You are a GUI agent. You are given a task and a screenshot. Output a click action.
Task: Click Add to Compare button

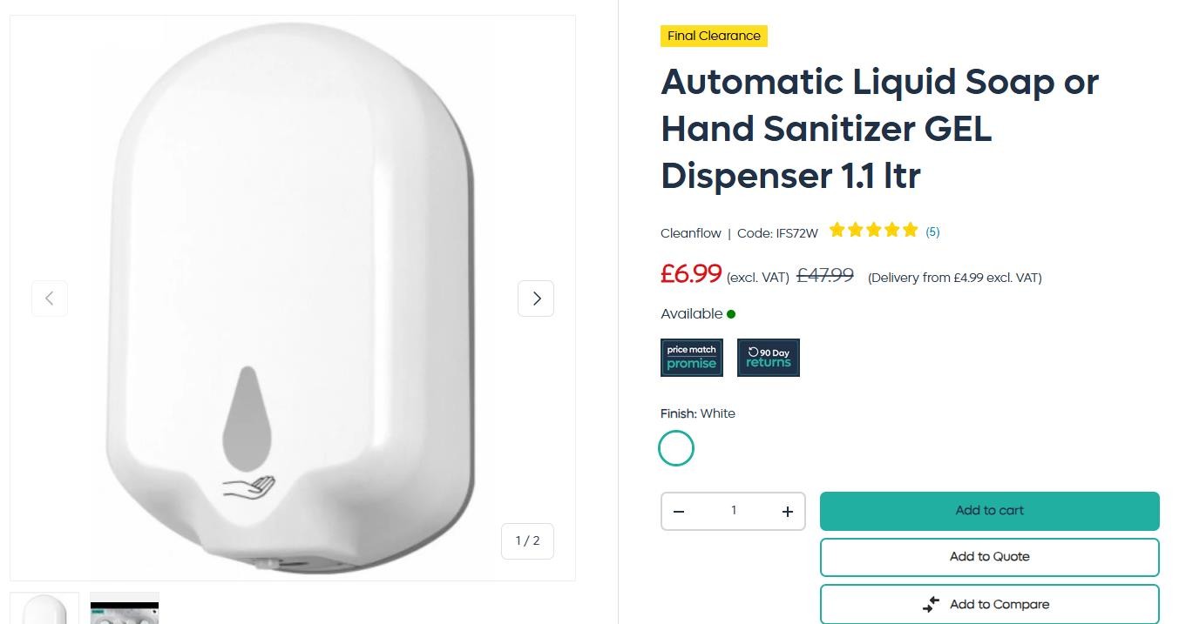(989, 604)
